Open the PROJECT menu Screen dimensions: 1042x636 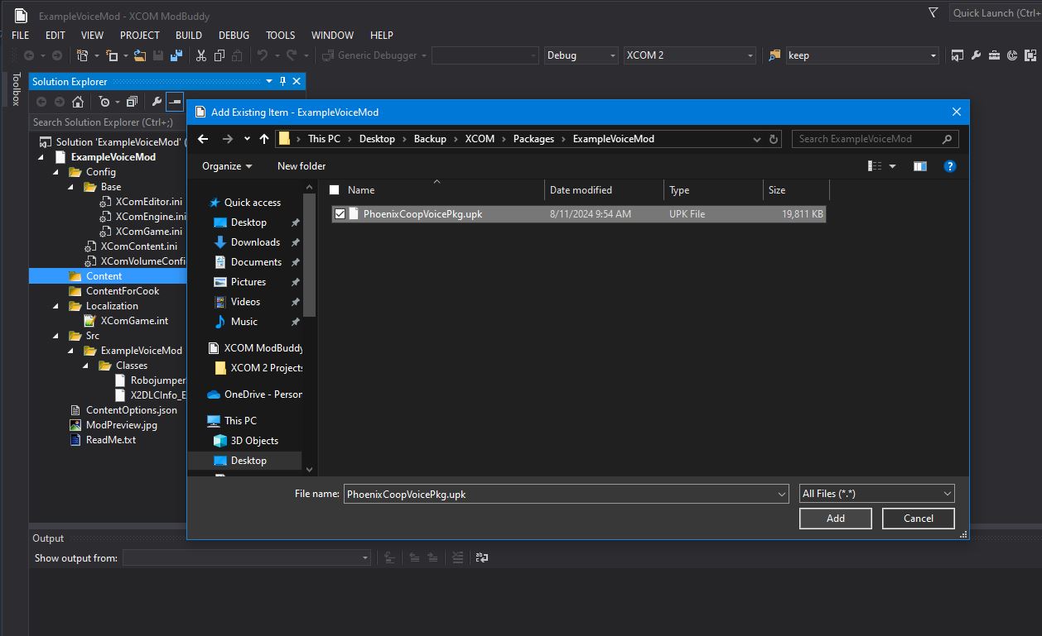(140, 35)
